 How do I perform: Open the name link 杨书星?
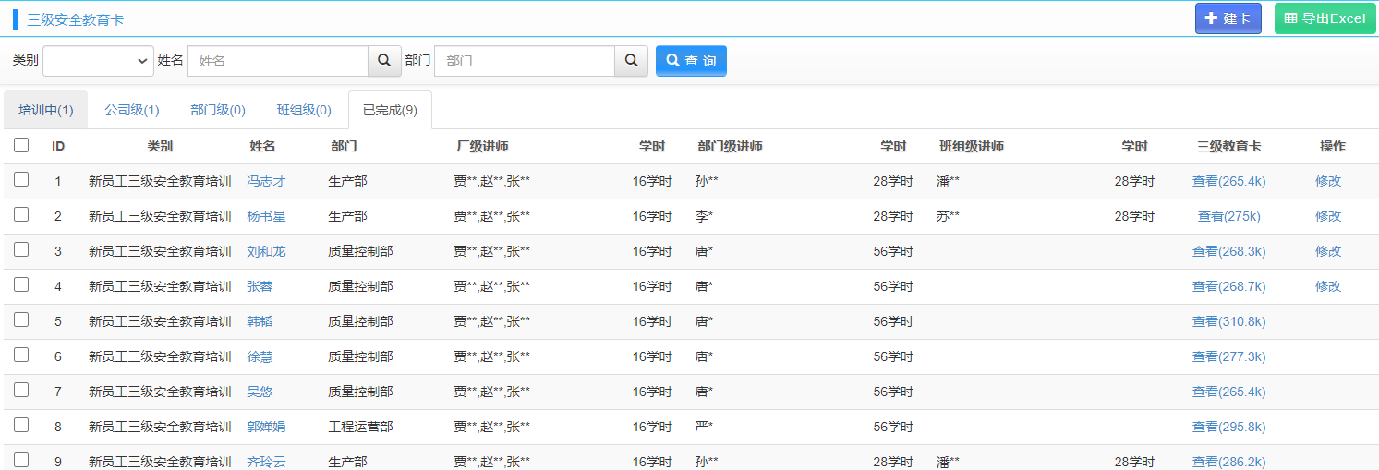point(266,216)
